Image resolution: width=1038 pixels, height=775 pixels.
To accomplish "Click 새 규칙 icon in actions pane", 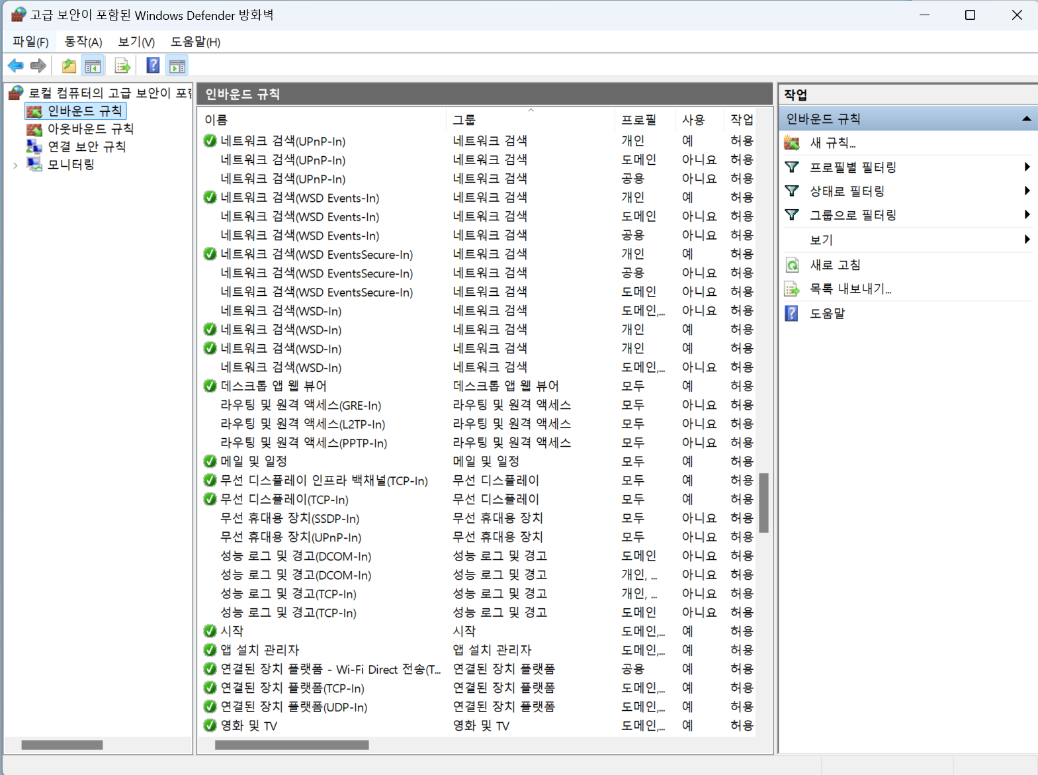I will pos(792,143).
